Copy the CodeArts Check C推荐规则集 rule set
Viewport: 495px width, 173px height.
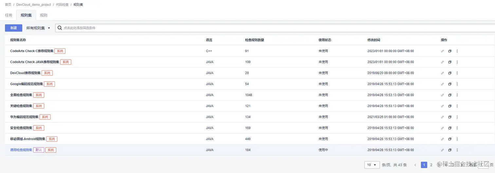pyautogui.click(x=450, y=51)
